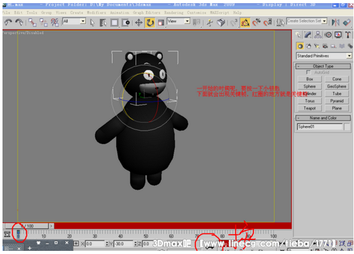The image size is (354, 254).
Task: Toggle the 3D Snaps icon
Action: [x=234, y=23]
